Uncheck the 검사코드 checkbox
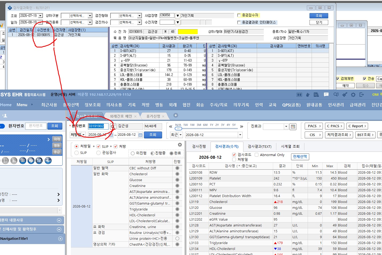 point(234,155)
